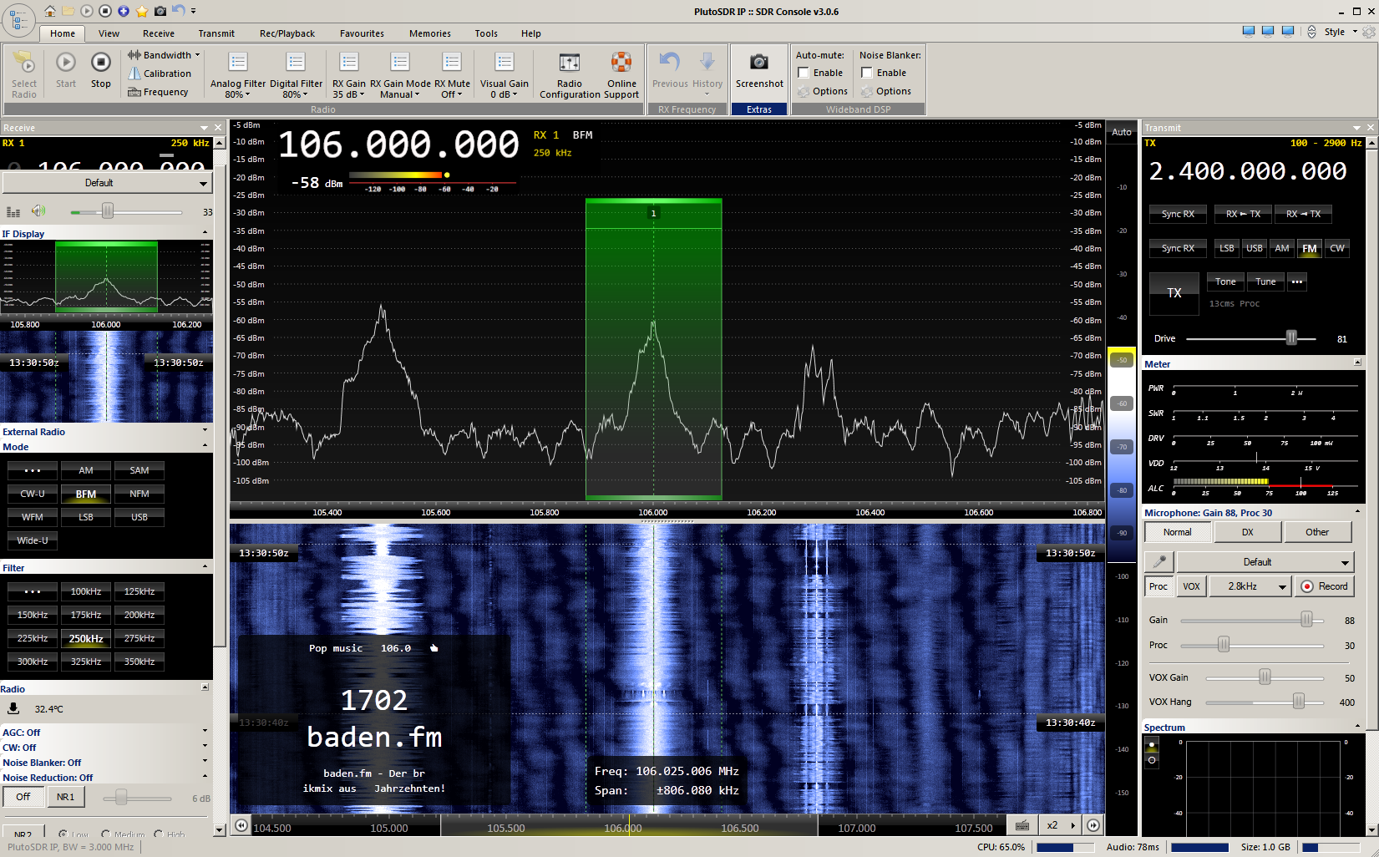Open the Rec/Playback ribbon tab
Image resolution: width=1379 pixels, height=857 pixels.
pos(286,33)
